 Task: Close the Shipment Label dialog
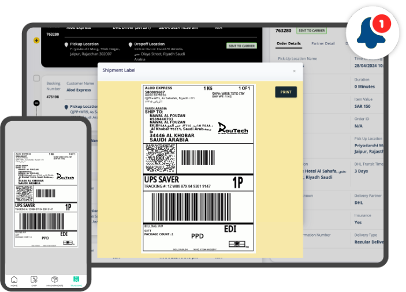[294, 71]
